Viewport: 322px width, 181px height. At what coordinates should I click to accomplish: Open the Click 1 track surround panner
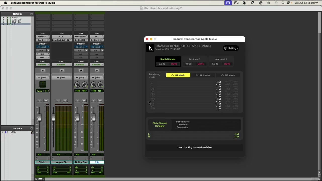point(43,84)
